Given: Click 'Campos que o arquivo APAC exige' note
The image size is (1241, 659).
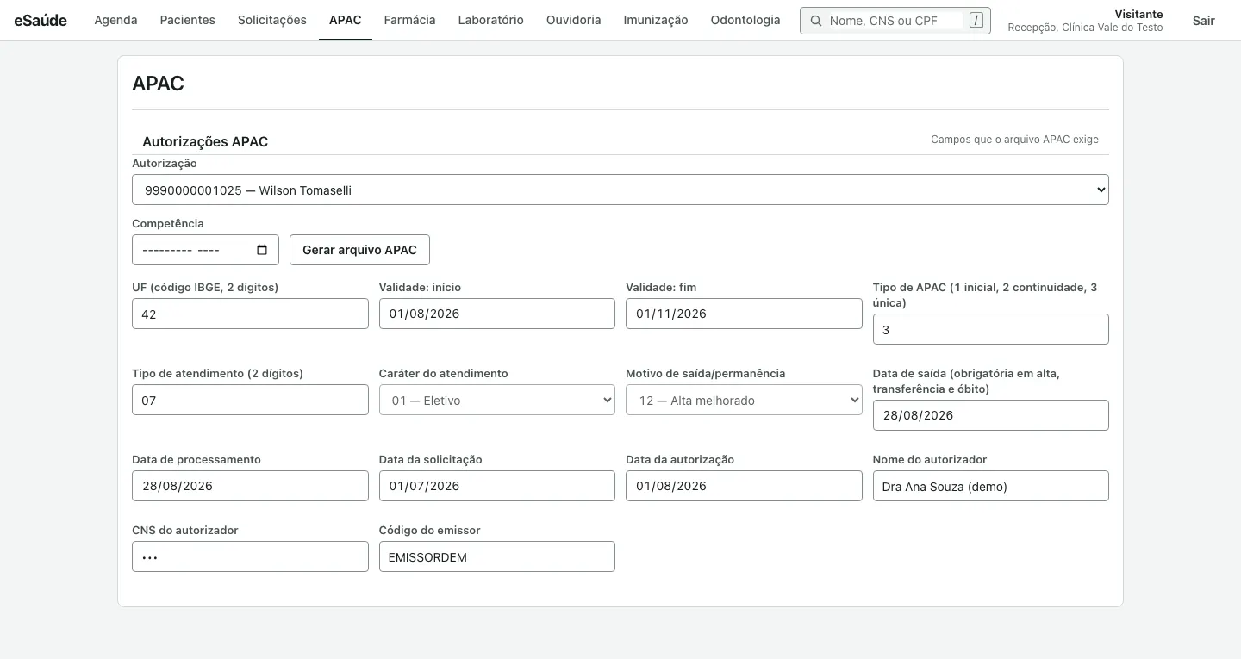Looking at the screenshot, I should click(1014, 139).
